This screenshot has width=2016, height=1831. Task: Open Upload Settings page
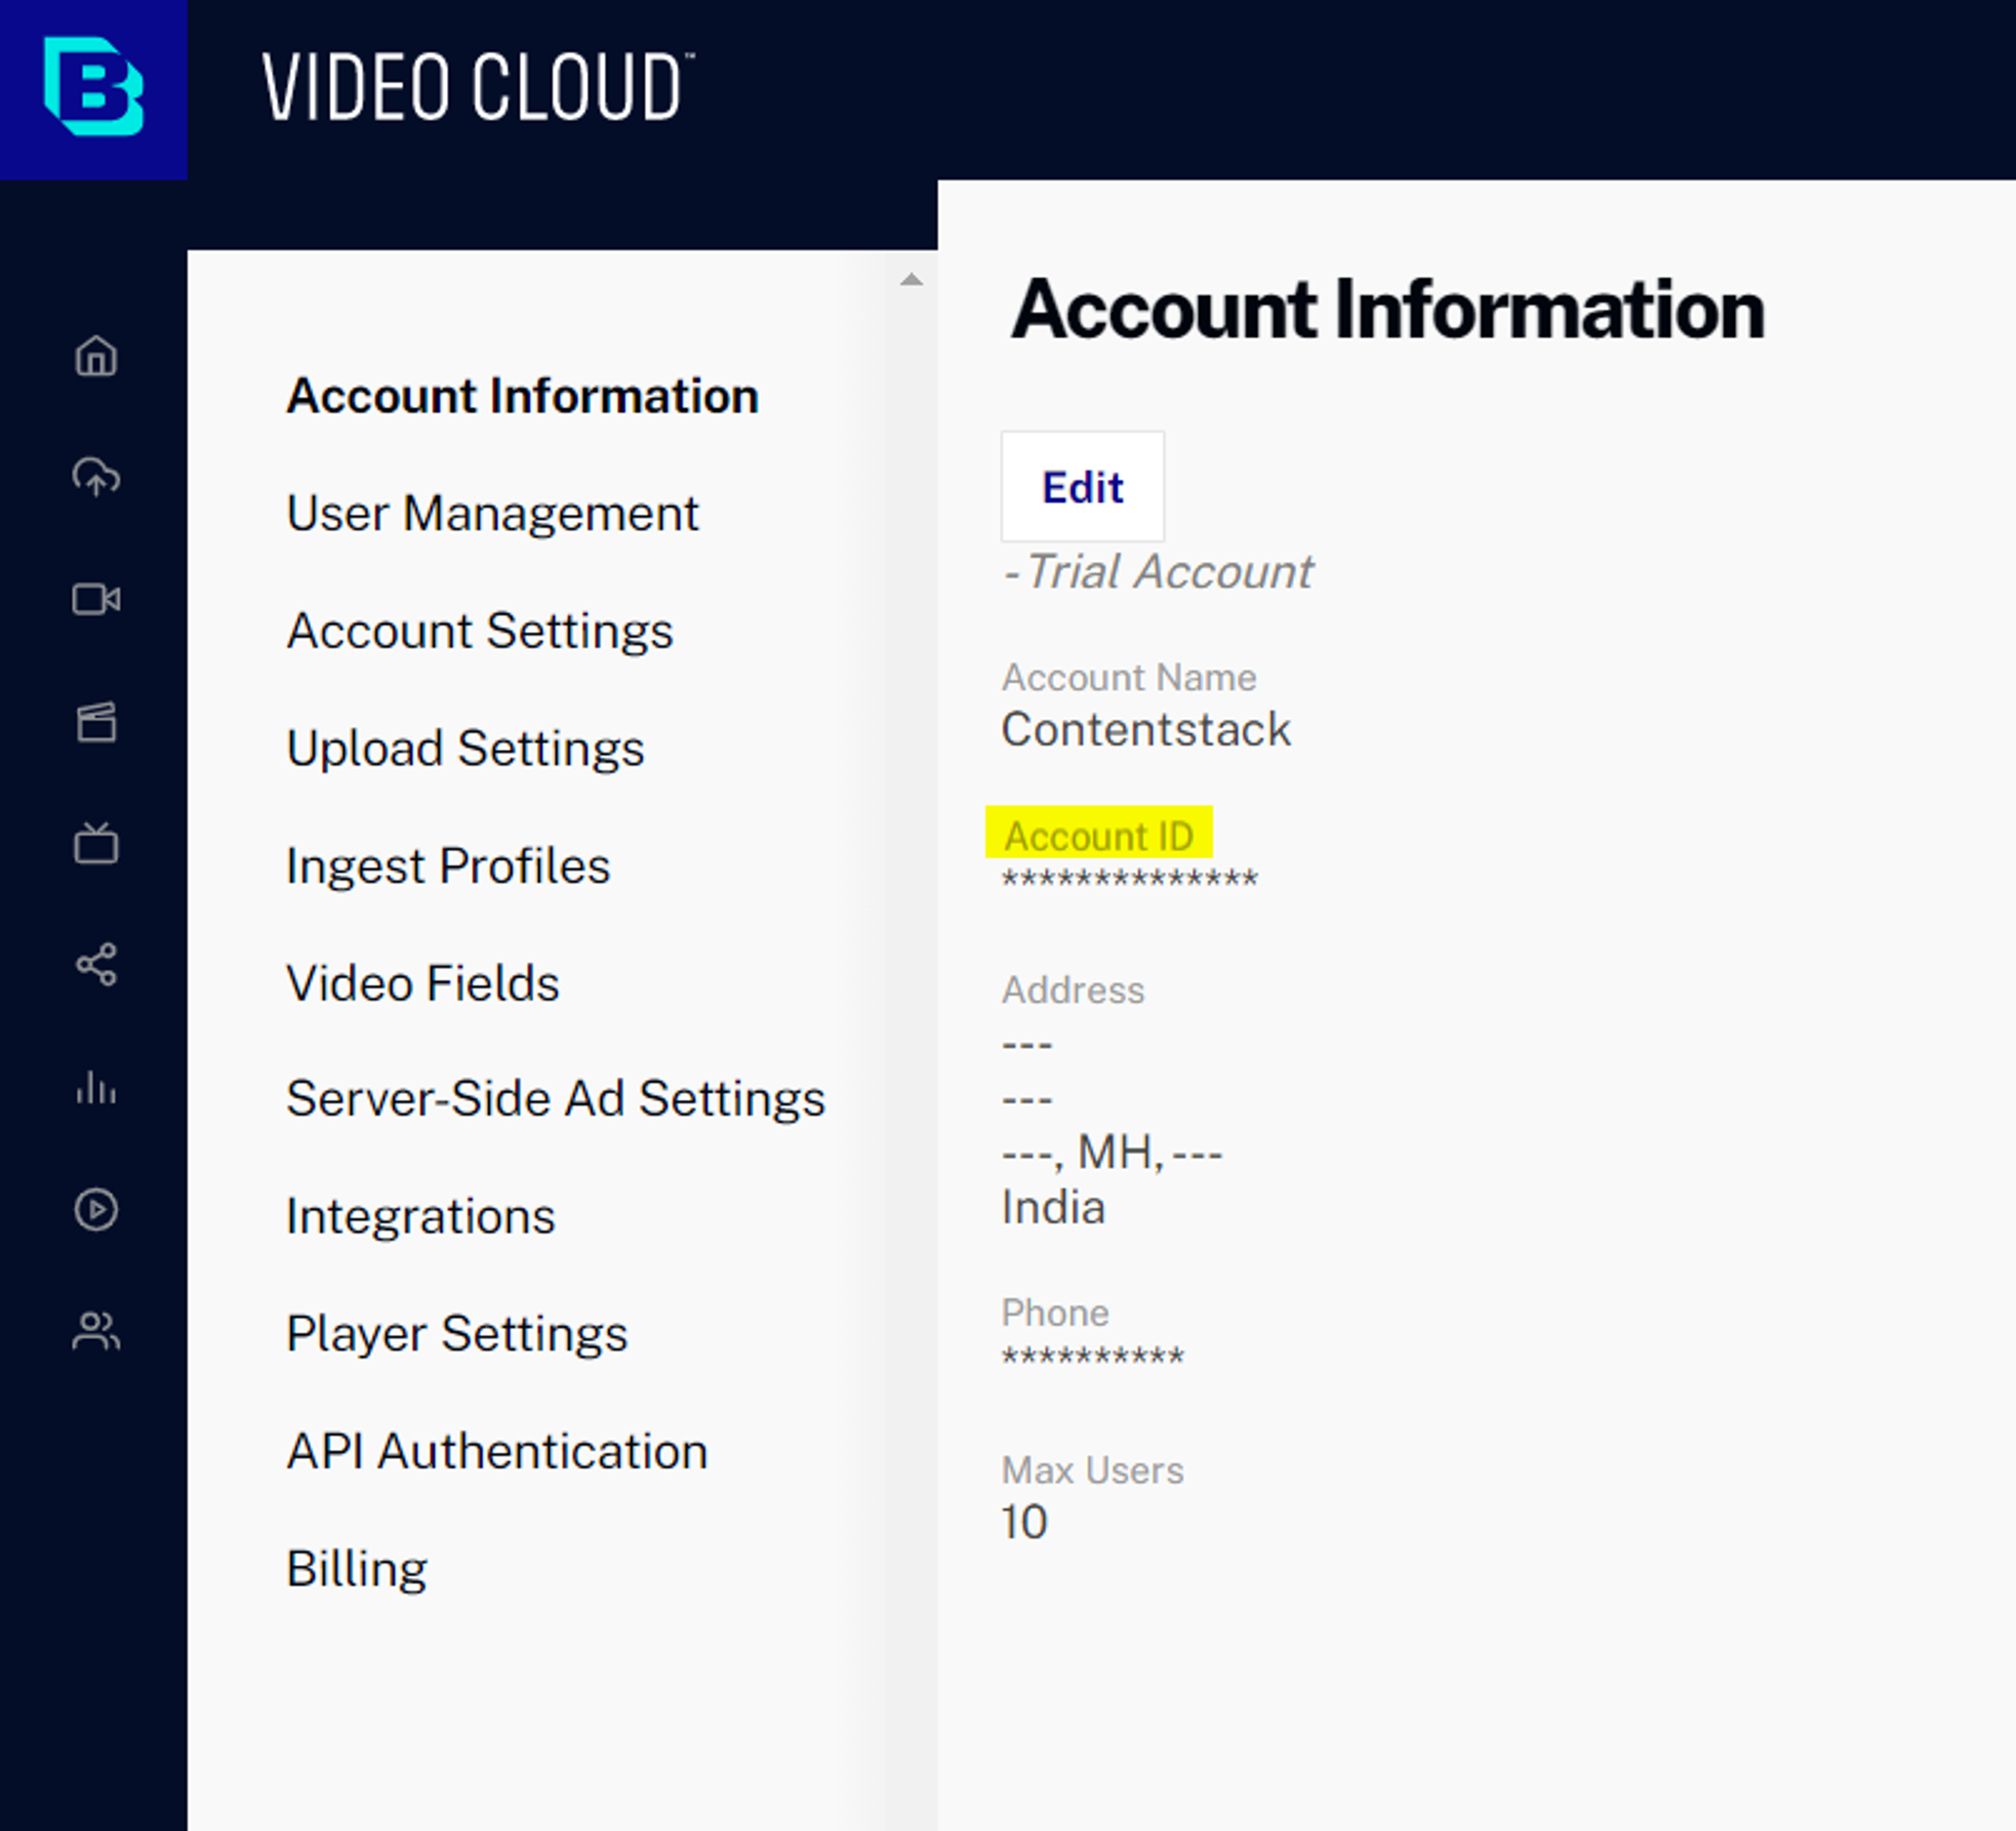tap(465, 748)
